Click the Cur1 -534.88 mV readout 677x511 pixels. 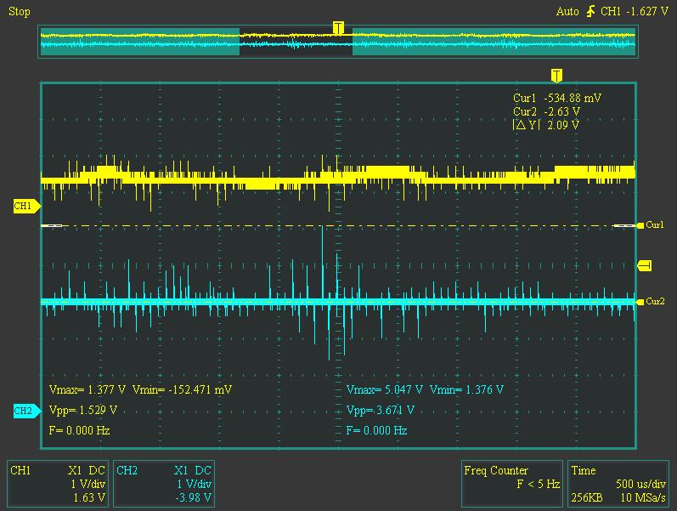tap(557, 98)
